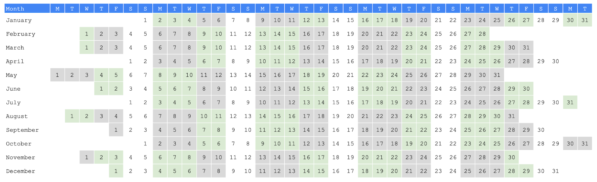Screen dimensions: 597x182
Task: Click August 1 green cell
Action: (72, 116)
